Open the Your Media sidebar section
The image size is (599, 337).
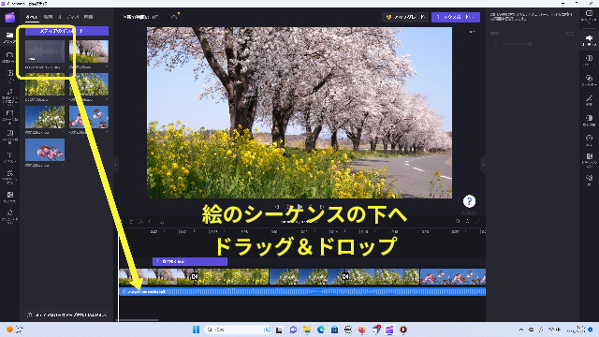9,37
